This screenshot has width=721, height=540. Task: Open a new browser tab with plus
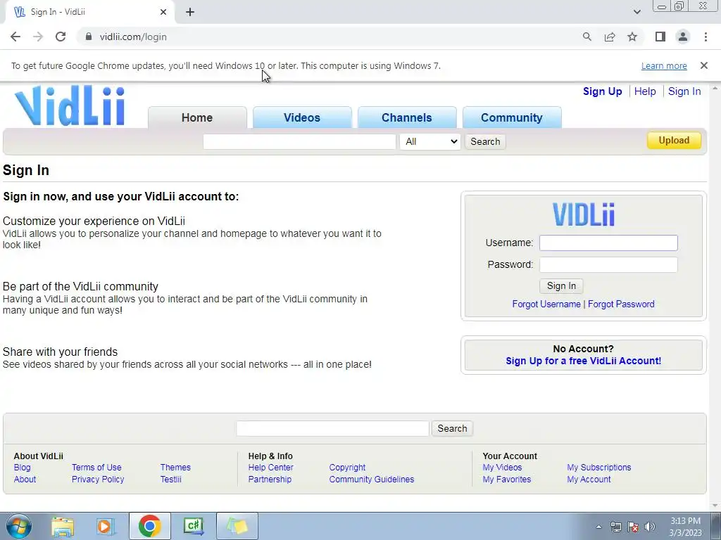tap(190, 12)
